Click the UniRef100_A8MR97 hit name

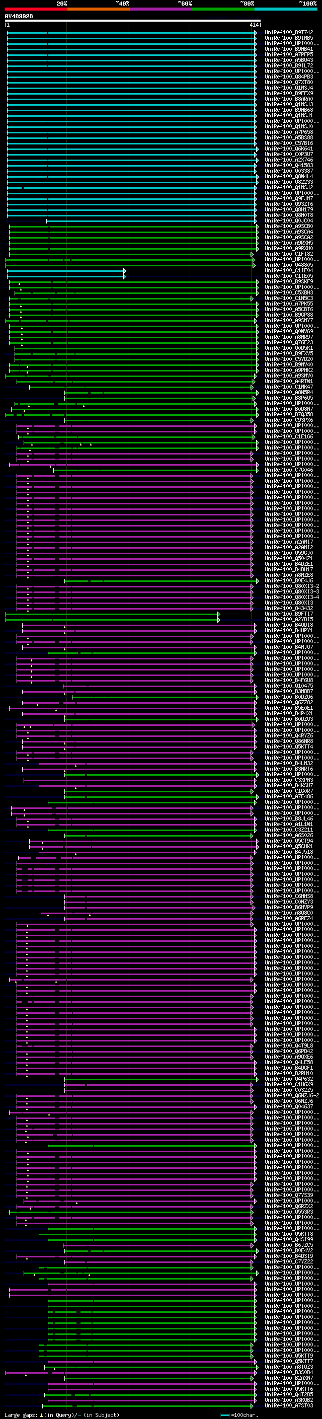pyautogui.click(x=289, y=337)
